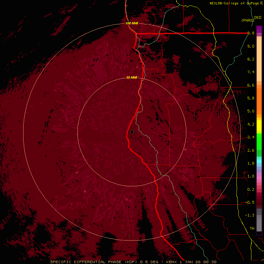The image size is (264, 264).
Task: Click the "0.5 DEG" elevation text in caption
Action: (x=149, y=262)
